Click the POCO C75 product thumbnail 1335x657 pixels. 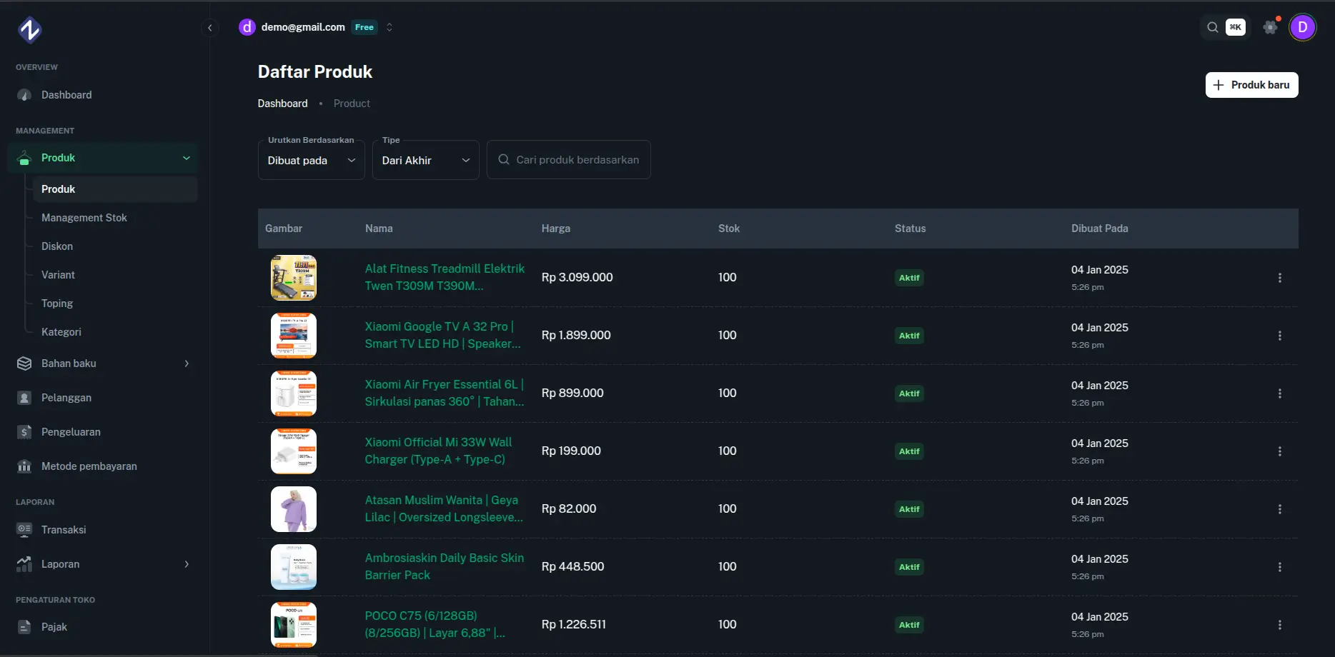(294, 624)
